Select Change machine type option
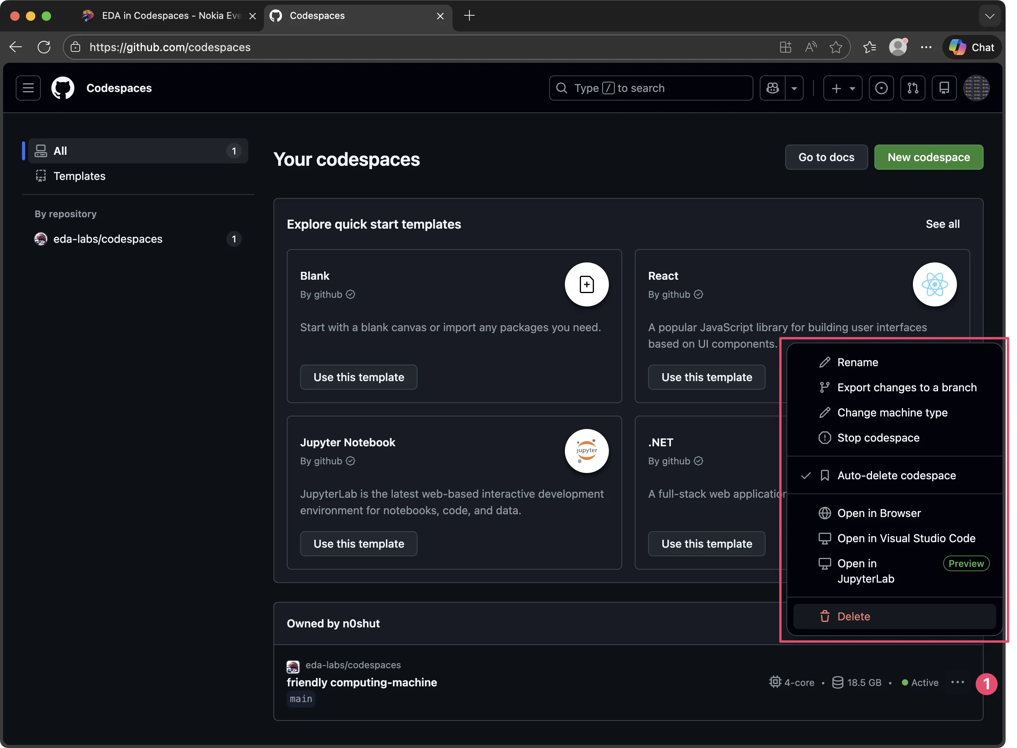The height and width of the screenshot is (748, 1017). click(894, 412)
